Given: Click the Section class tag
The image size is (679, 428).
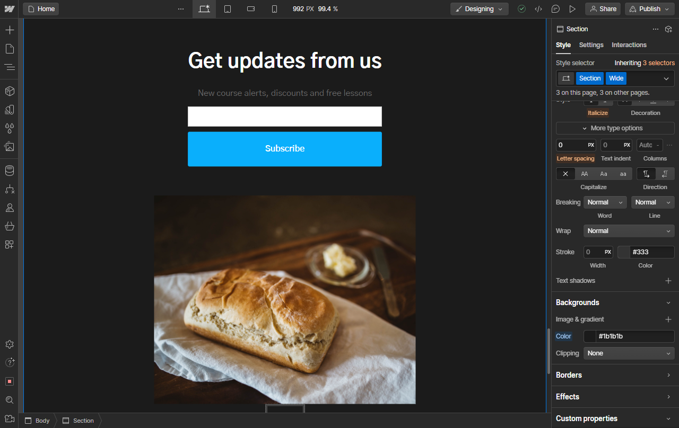Looking at the screenshot, I should pyautogui.click(x=590, y=78).
